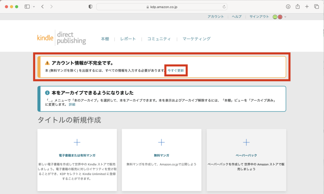Go back with the browser back arrow
The height and width of the screenshot is (194, 324).
[42, 7]
